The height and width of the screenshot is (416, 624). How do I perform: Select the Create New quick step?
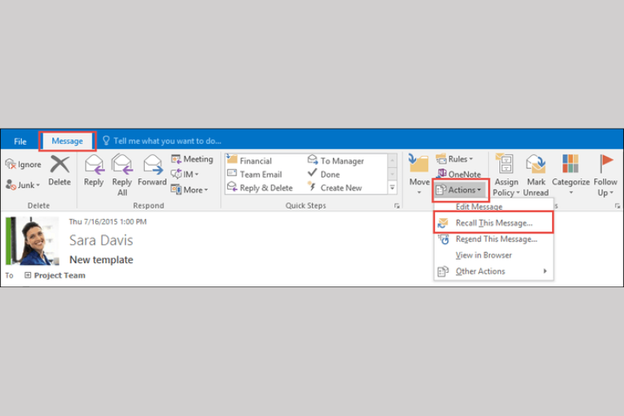click(x=334, y=188)
